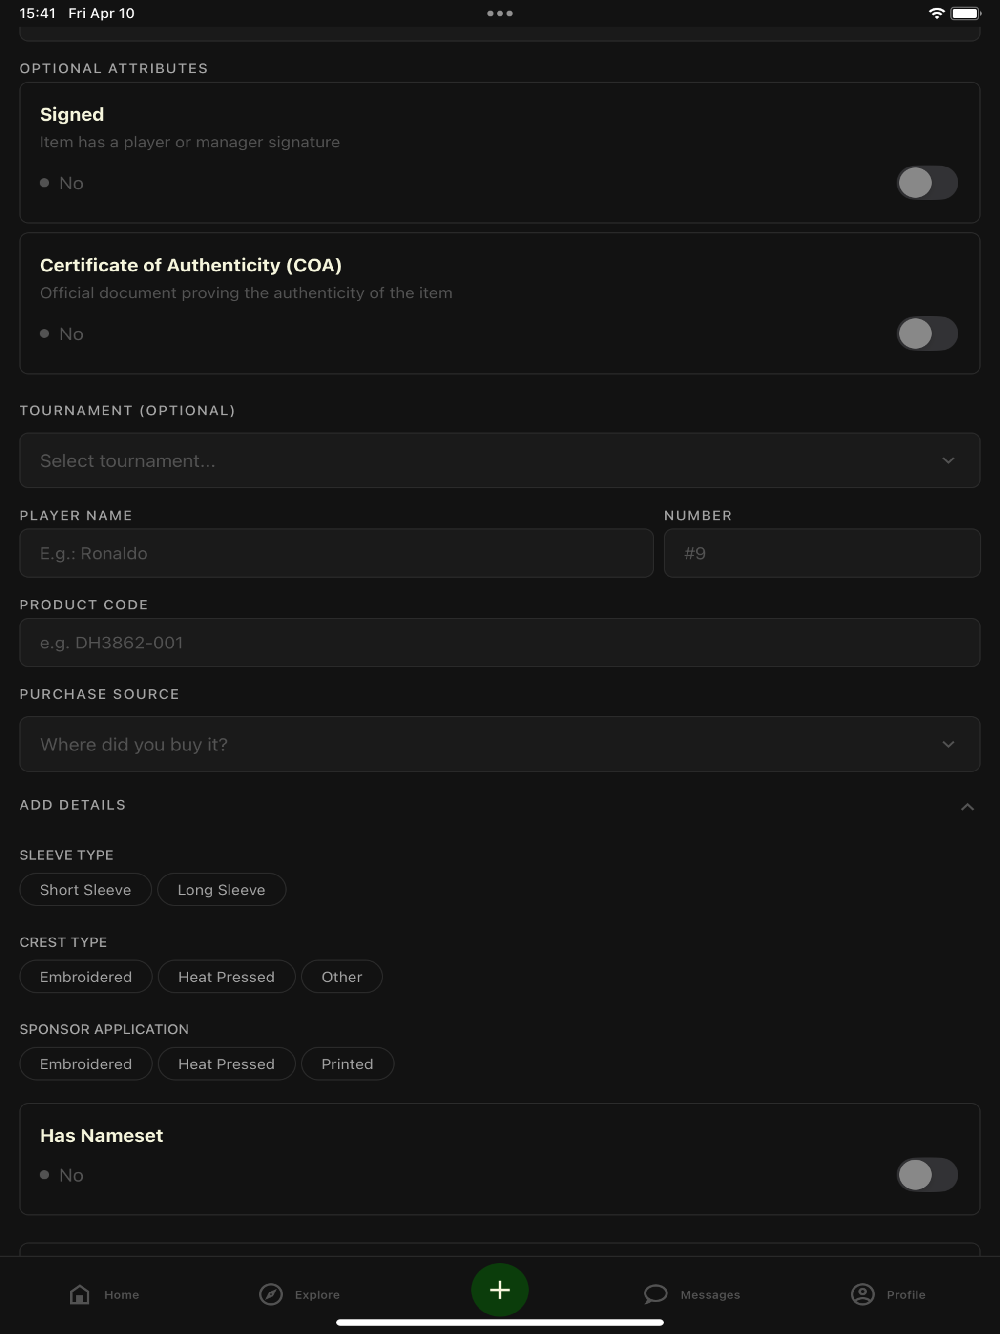
Task: Select Heat Pressed under Crest Type
Action: pyautogui.click(x=227, y=977)
